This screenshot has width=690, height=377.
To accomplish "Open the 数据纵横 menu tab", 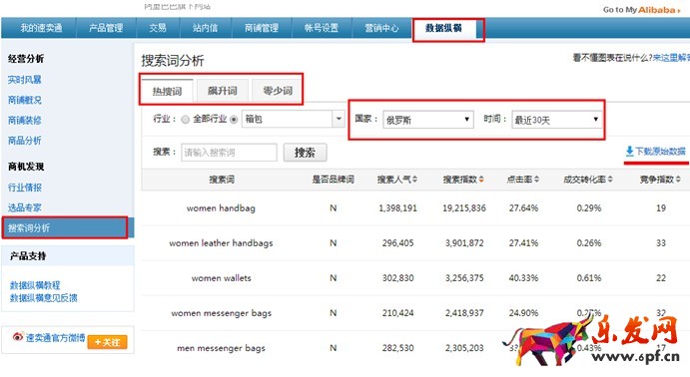I will (x=444, y=29).
